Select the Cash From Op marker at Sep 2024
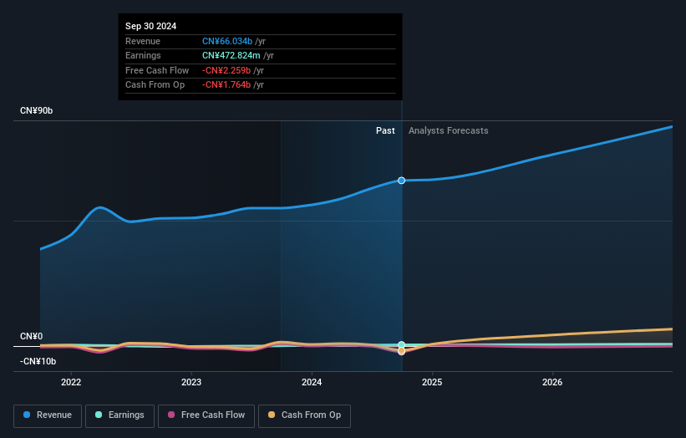Screen dimensions: 686x438 pos(402,351)
